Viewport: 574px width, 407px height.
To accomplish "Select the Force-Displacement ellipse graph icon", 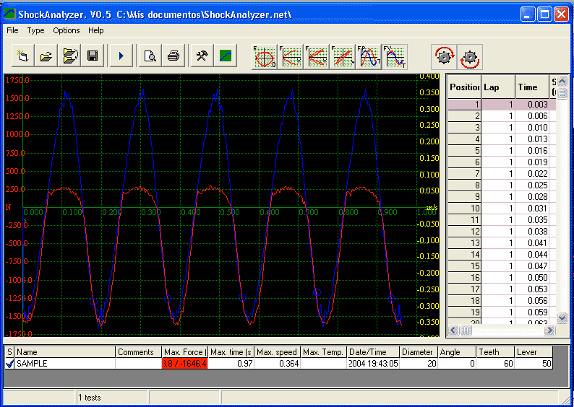I will pos(265,56).
